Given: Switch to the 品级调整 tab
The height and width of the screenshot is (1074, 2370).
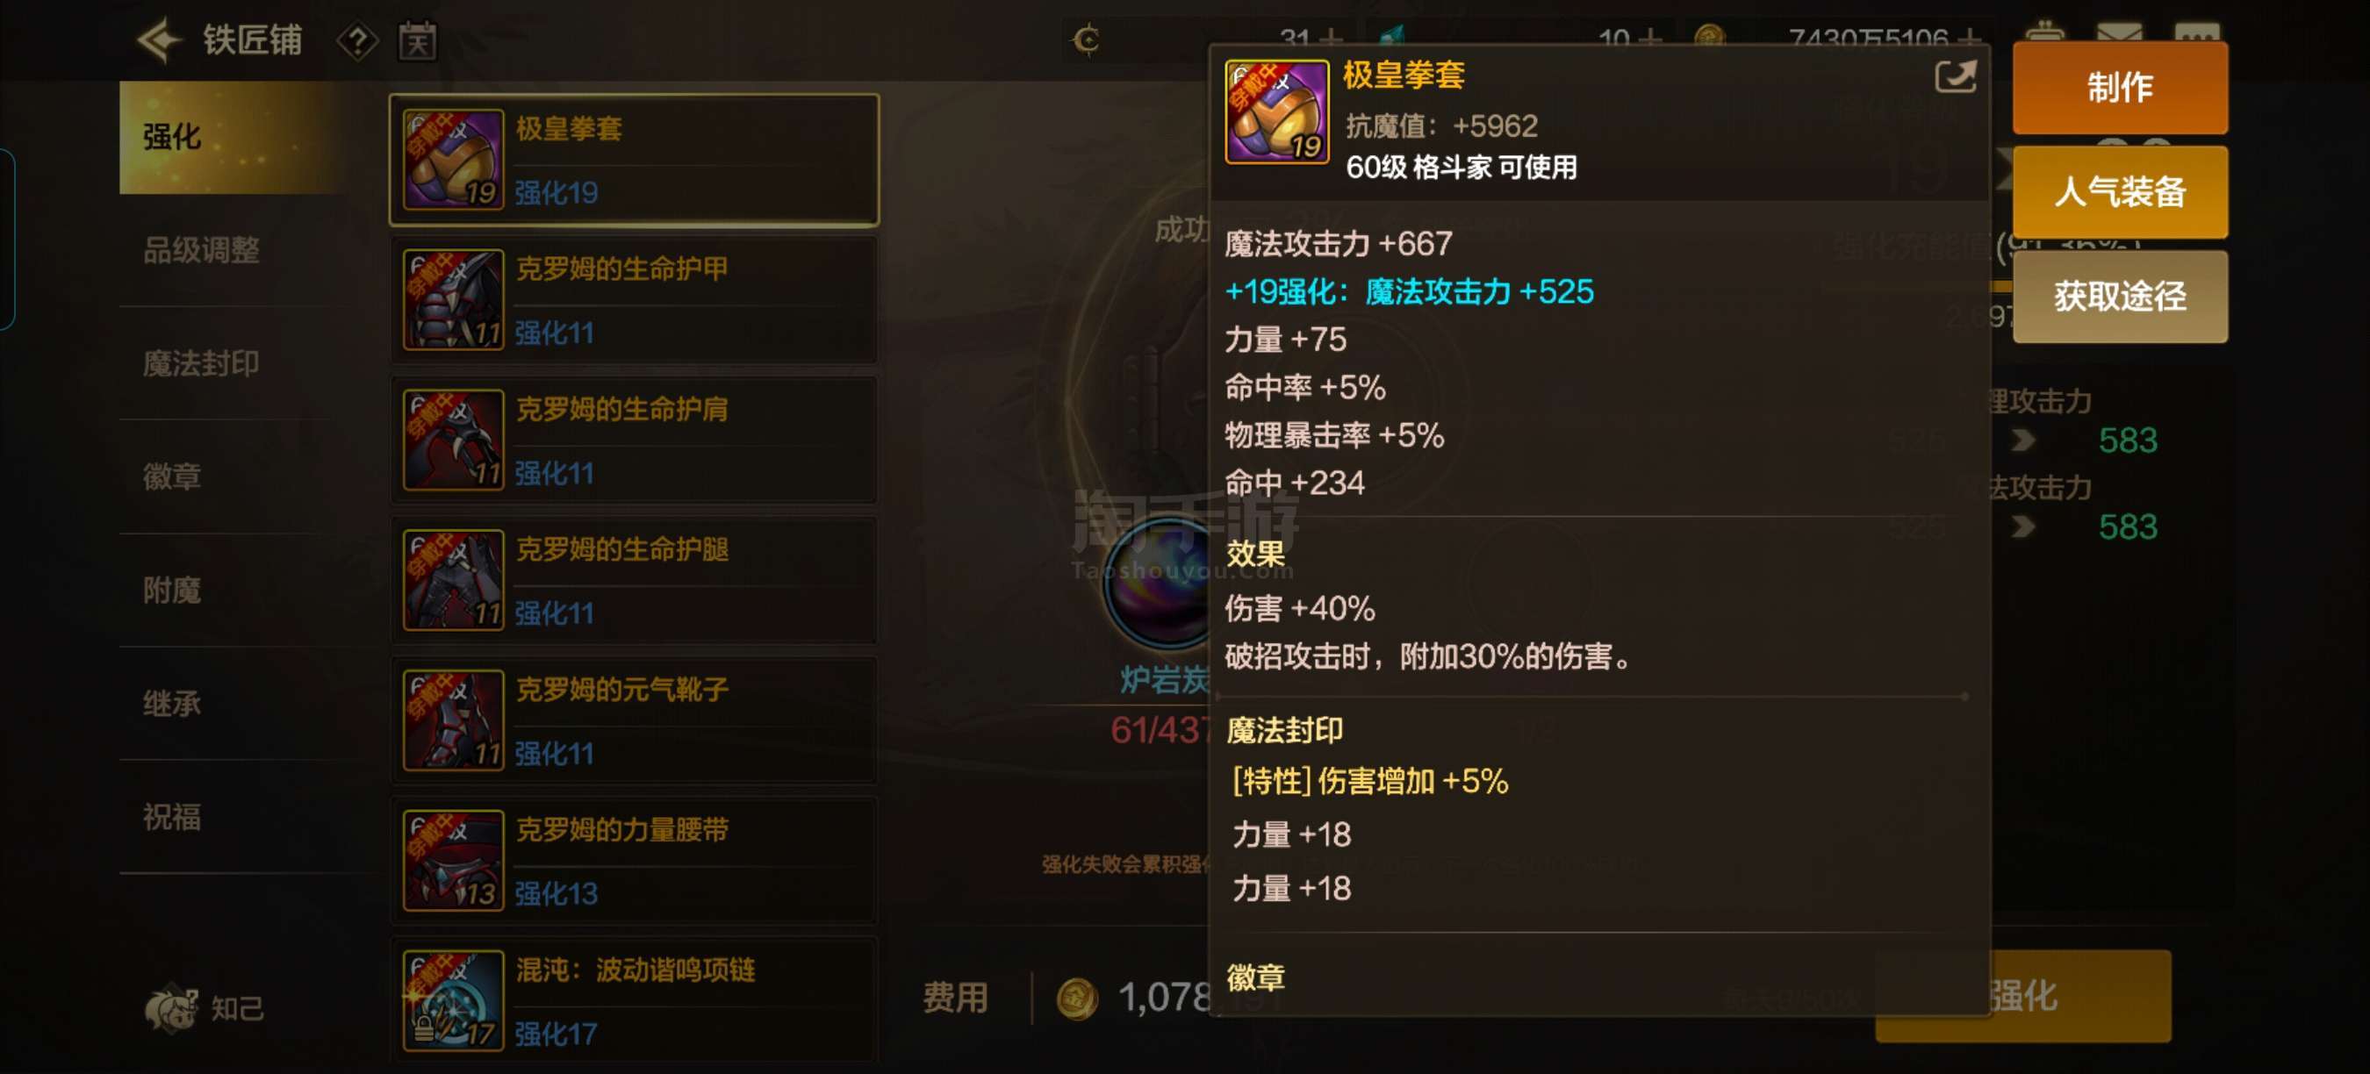Looking at the screenshot, I should click(200, 250).
